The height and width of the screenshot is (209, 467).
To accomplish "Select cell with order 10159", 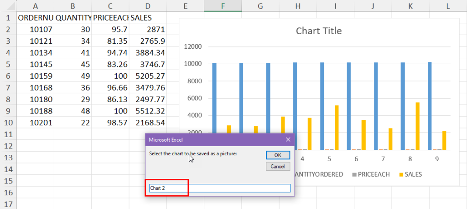I will tap(36, 76).
